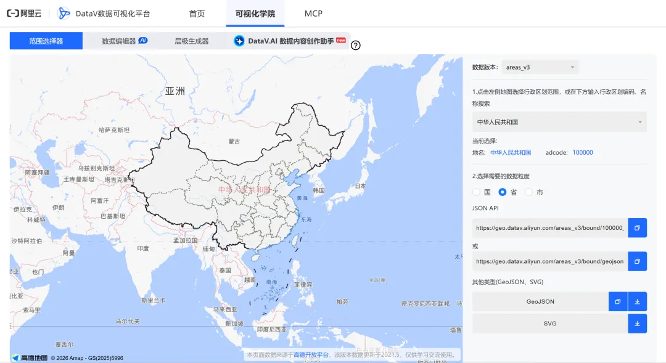
Task: Click the 中华人民共和国 label on map
Action: click(244, 189)
